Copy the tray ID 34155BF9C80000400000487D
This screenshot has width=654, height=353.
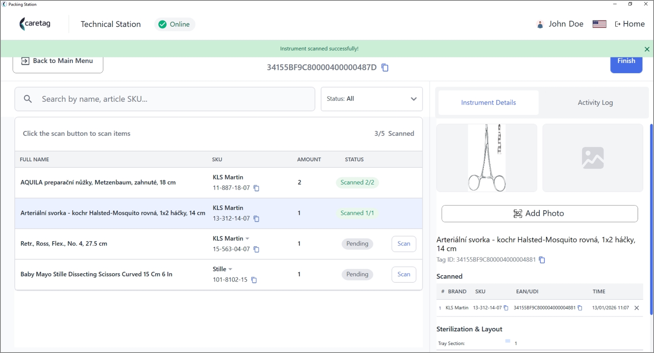(385, 68)
